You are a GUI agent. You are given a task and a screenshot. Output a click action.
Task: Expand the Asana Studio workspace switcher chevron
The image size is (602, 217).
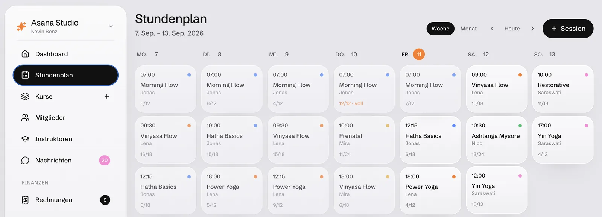coord(111,26)
